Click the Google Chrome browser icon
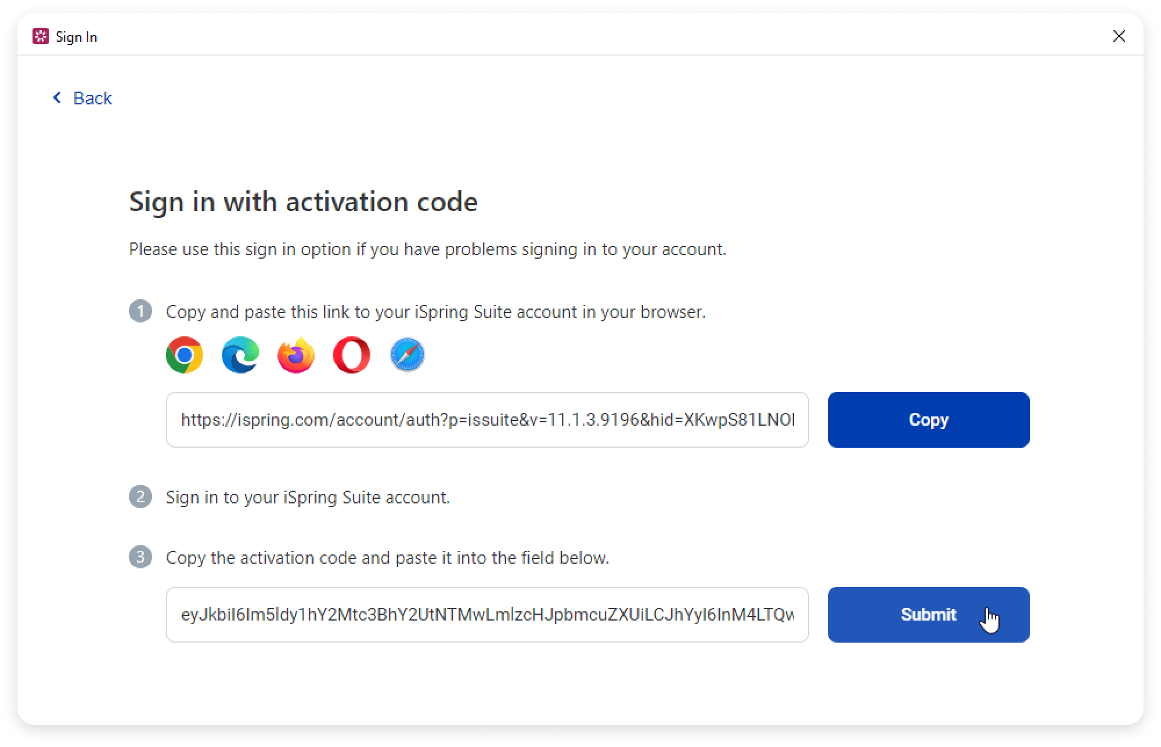Screen dimensions: 1161x747 click(x=185, y=355)
